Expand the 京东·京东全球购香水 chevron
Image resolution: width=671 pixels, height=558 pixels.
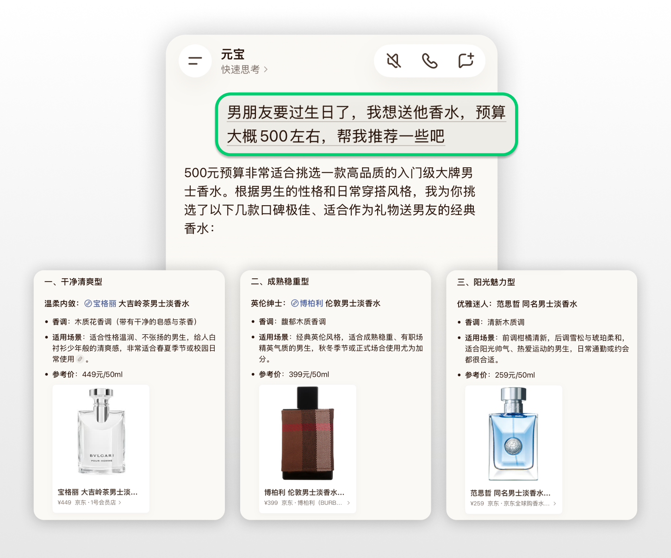pyautogui.click(x=555, y=503)
